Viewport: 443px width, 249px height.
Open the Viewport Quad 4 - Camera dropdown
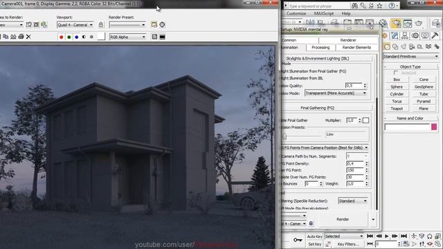[x=75, y=25]
